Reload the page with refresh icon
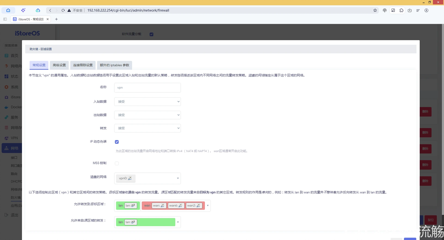 [x=63, y=10]
